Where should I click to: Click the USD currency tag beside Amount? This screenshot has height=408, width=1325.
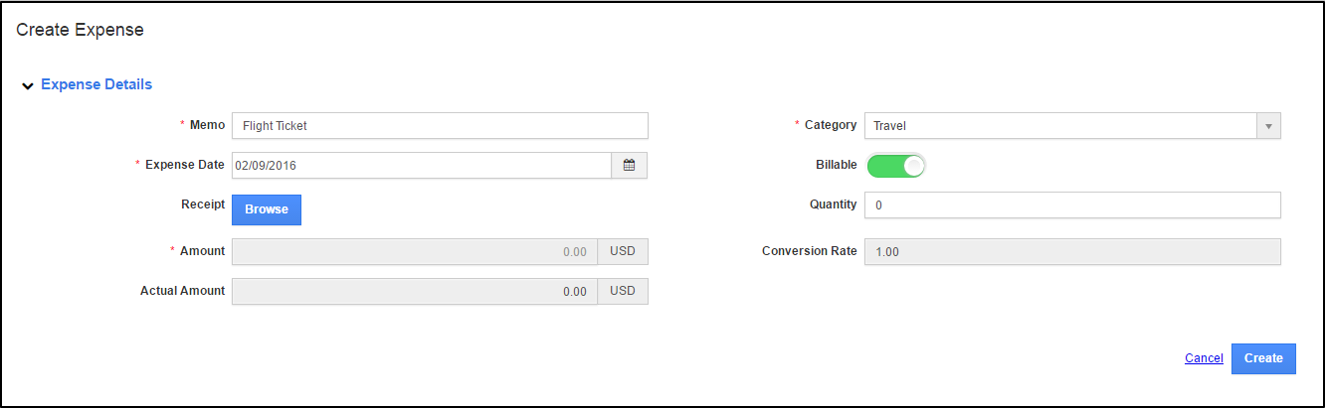(623, 252)
